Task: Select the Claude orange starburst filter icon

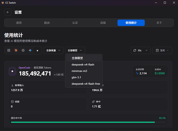Action: click(16, 50)
